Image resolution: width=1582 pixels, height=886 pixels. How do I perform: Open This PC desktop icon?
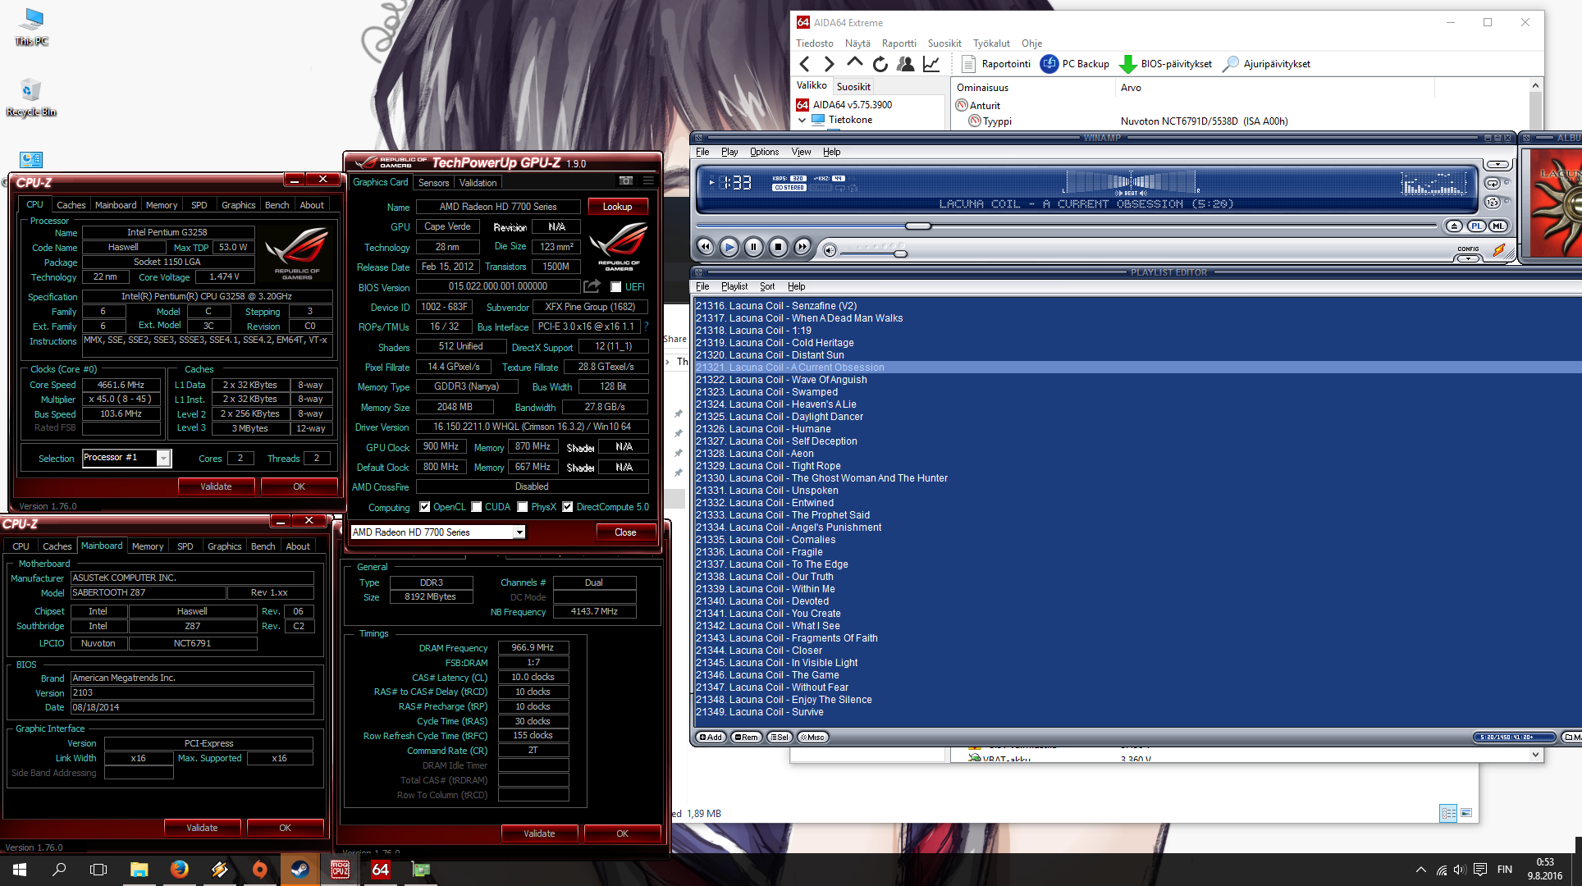tap(32, 27)
